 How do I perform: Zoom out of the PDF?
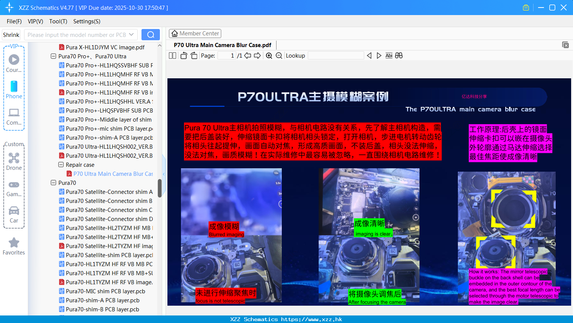[x=279, y=56]
